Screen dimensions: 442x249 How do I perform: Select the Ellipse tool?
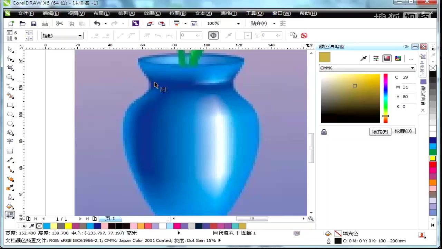(10, 114)
